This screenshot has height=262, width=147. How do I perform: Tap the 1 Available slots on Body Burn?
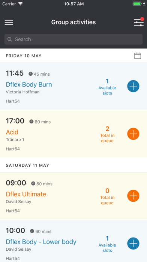[107, 87]
